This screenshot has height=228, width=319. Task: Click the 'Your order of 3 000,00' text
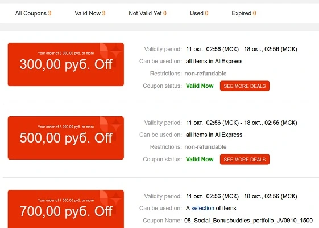66,53
